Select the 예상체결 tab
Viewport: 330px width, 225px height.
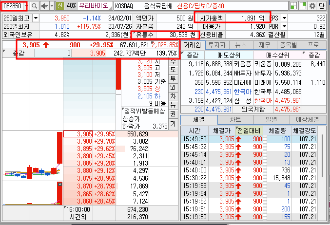point(308,120)
